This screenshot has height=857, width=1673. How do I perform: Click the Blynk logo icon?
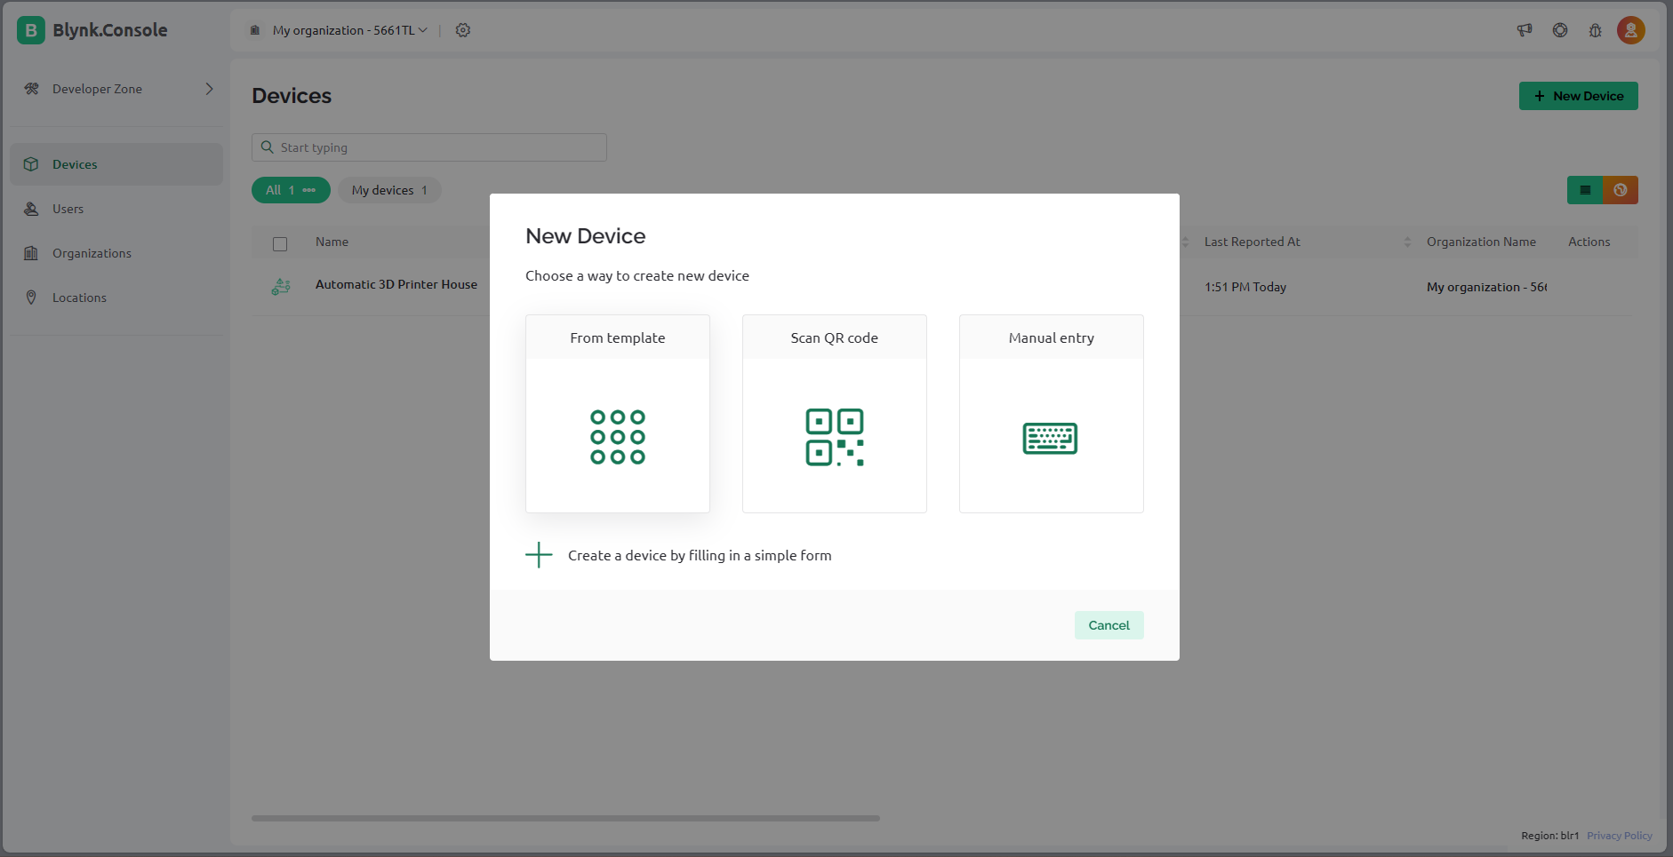pyautogui.click(x=31, y=30)
